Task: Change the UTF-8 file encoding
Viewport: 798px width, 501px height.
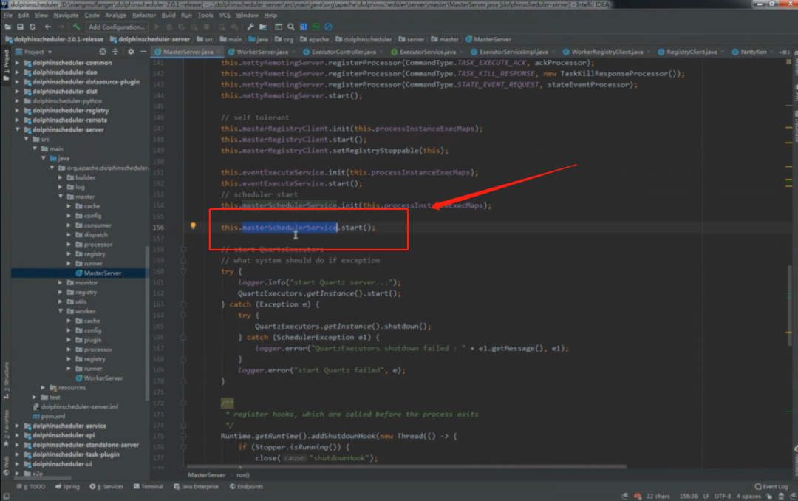Action: pyautogui.click(x=723, y=496)
